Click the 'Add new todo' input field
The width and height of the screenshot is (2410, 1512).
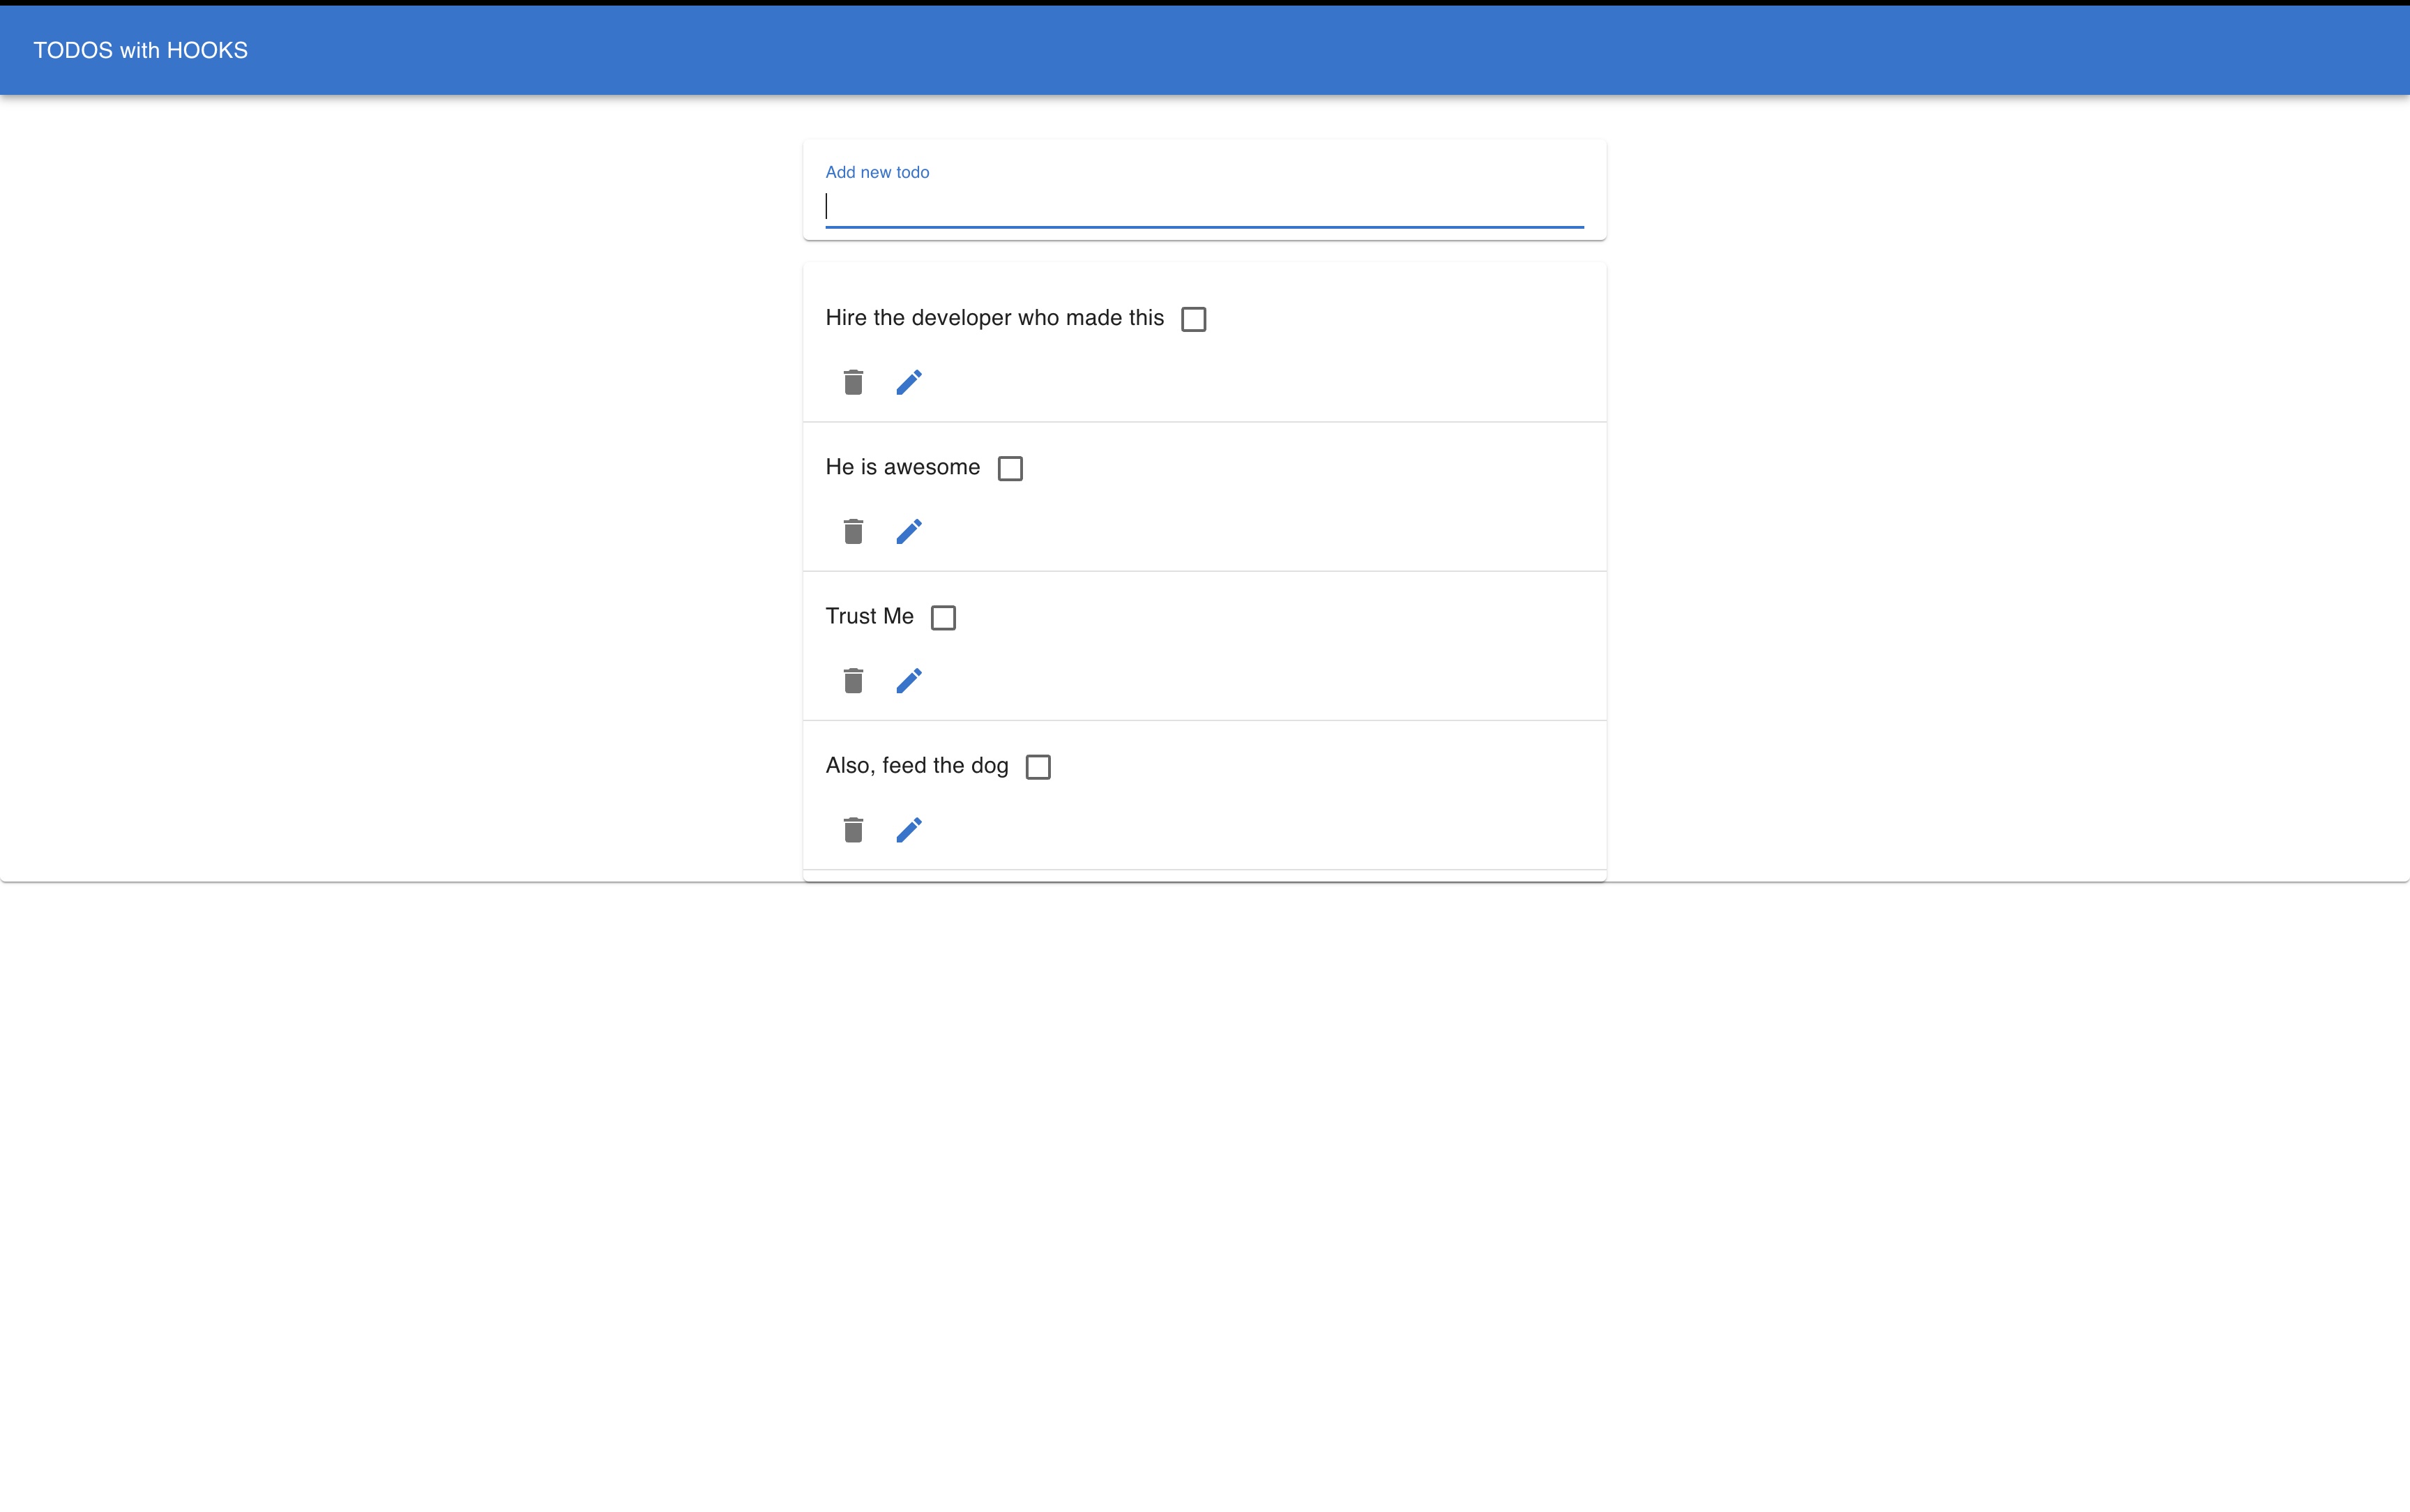pos(1204,206)
